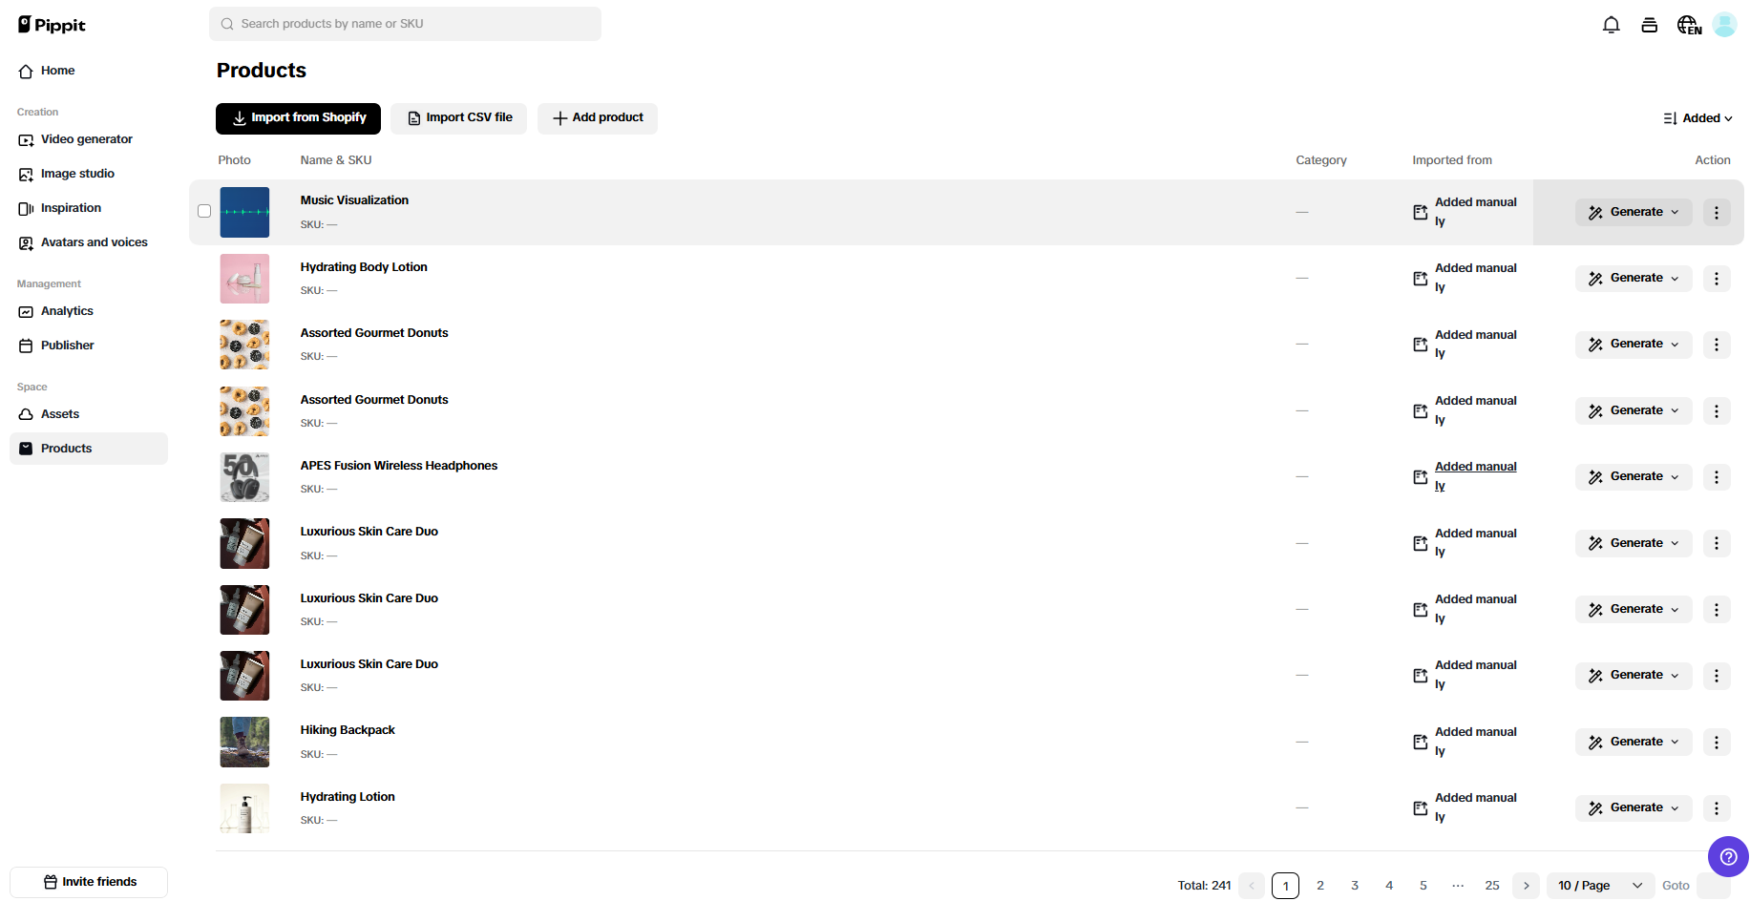Open the EN language selector
The width and height of the screenshot is (1750, 901).
point(1688,24)
